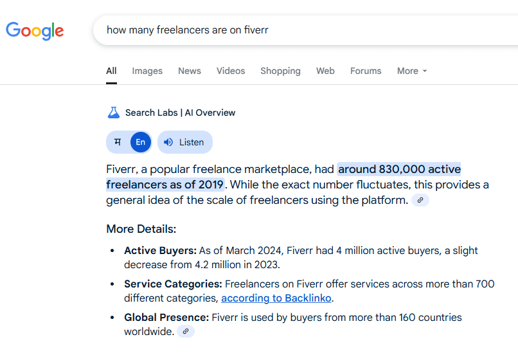Open the source link icon after 'worldwide.'

tap(186, 331)
